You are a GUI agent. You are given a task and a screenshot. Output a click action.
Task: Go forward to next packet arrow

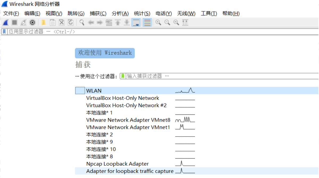(100, 23)
